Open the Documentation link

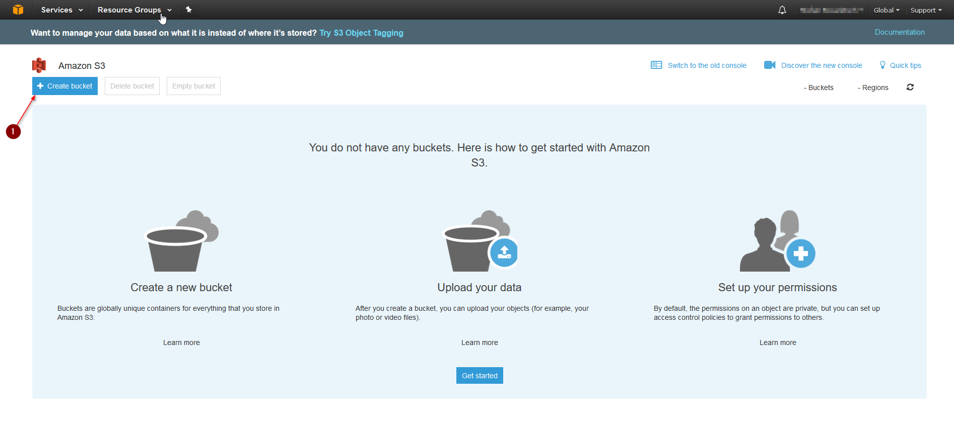[900, 32]
